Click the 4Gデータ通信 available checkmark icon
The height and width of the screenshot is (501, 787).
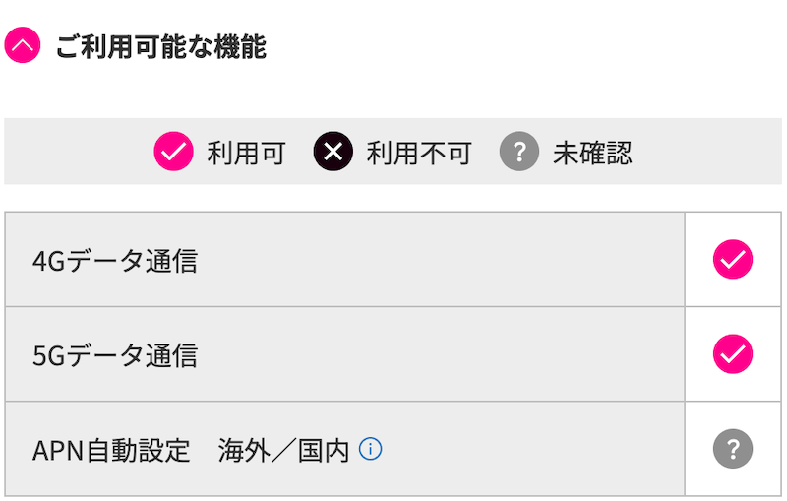click(x=733, y=259)
